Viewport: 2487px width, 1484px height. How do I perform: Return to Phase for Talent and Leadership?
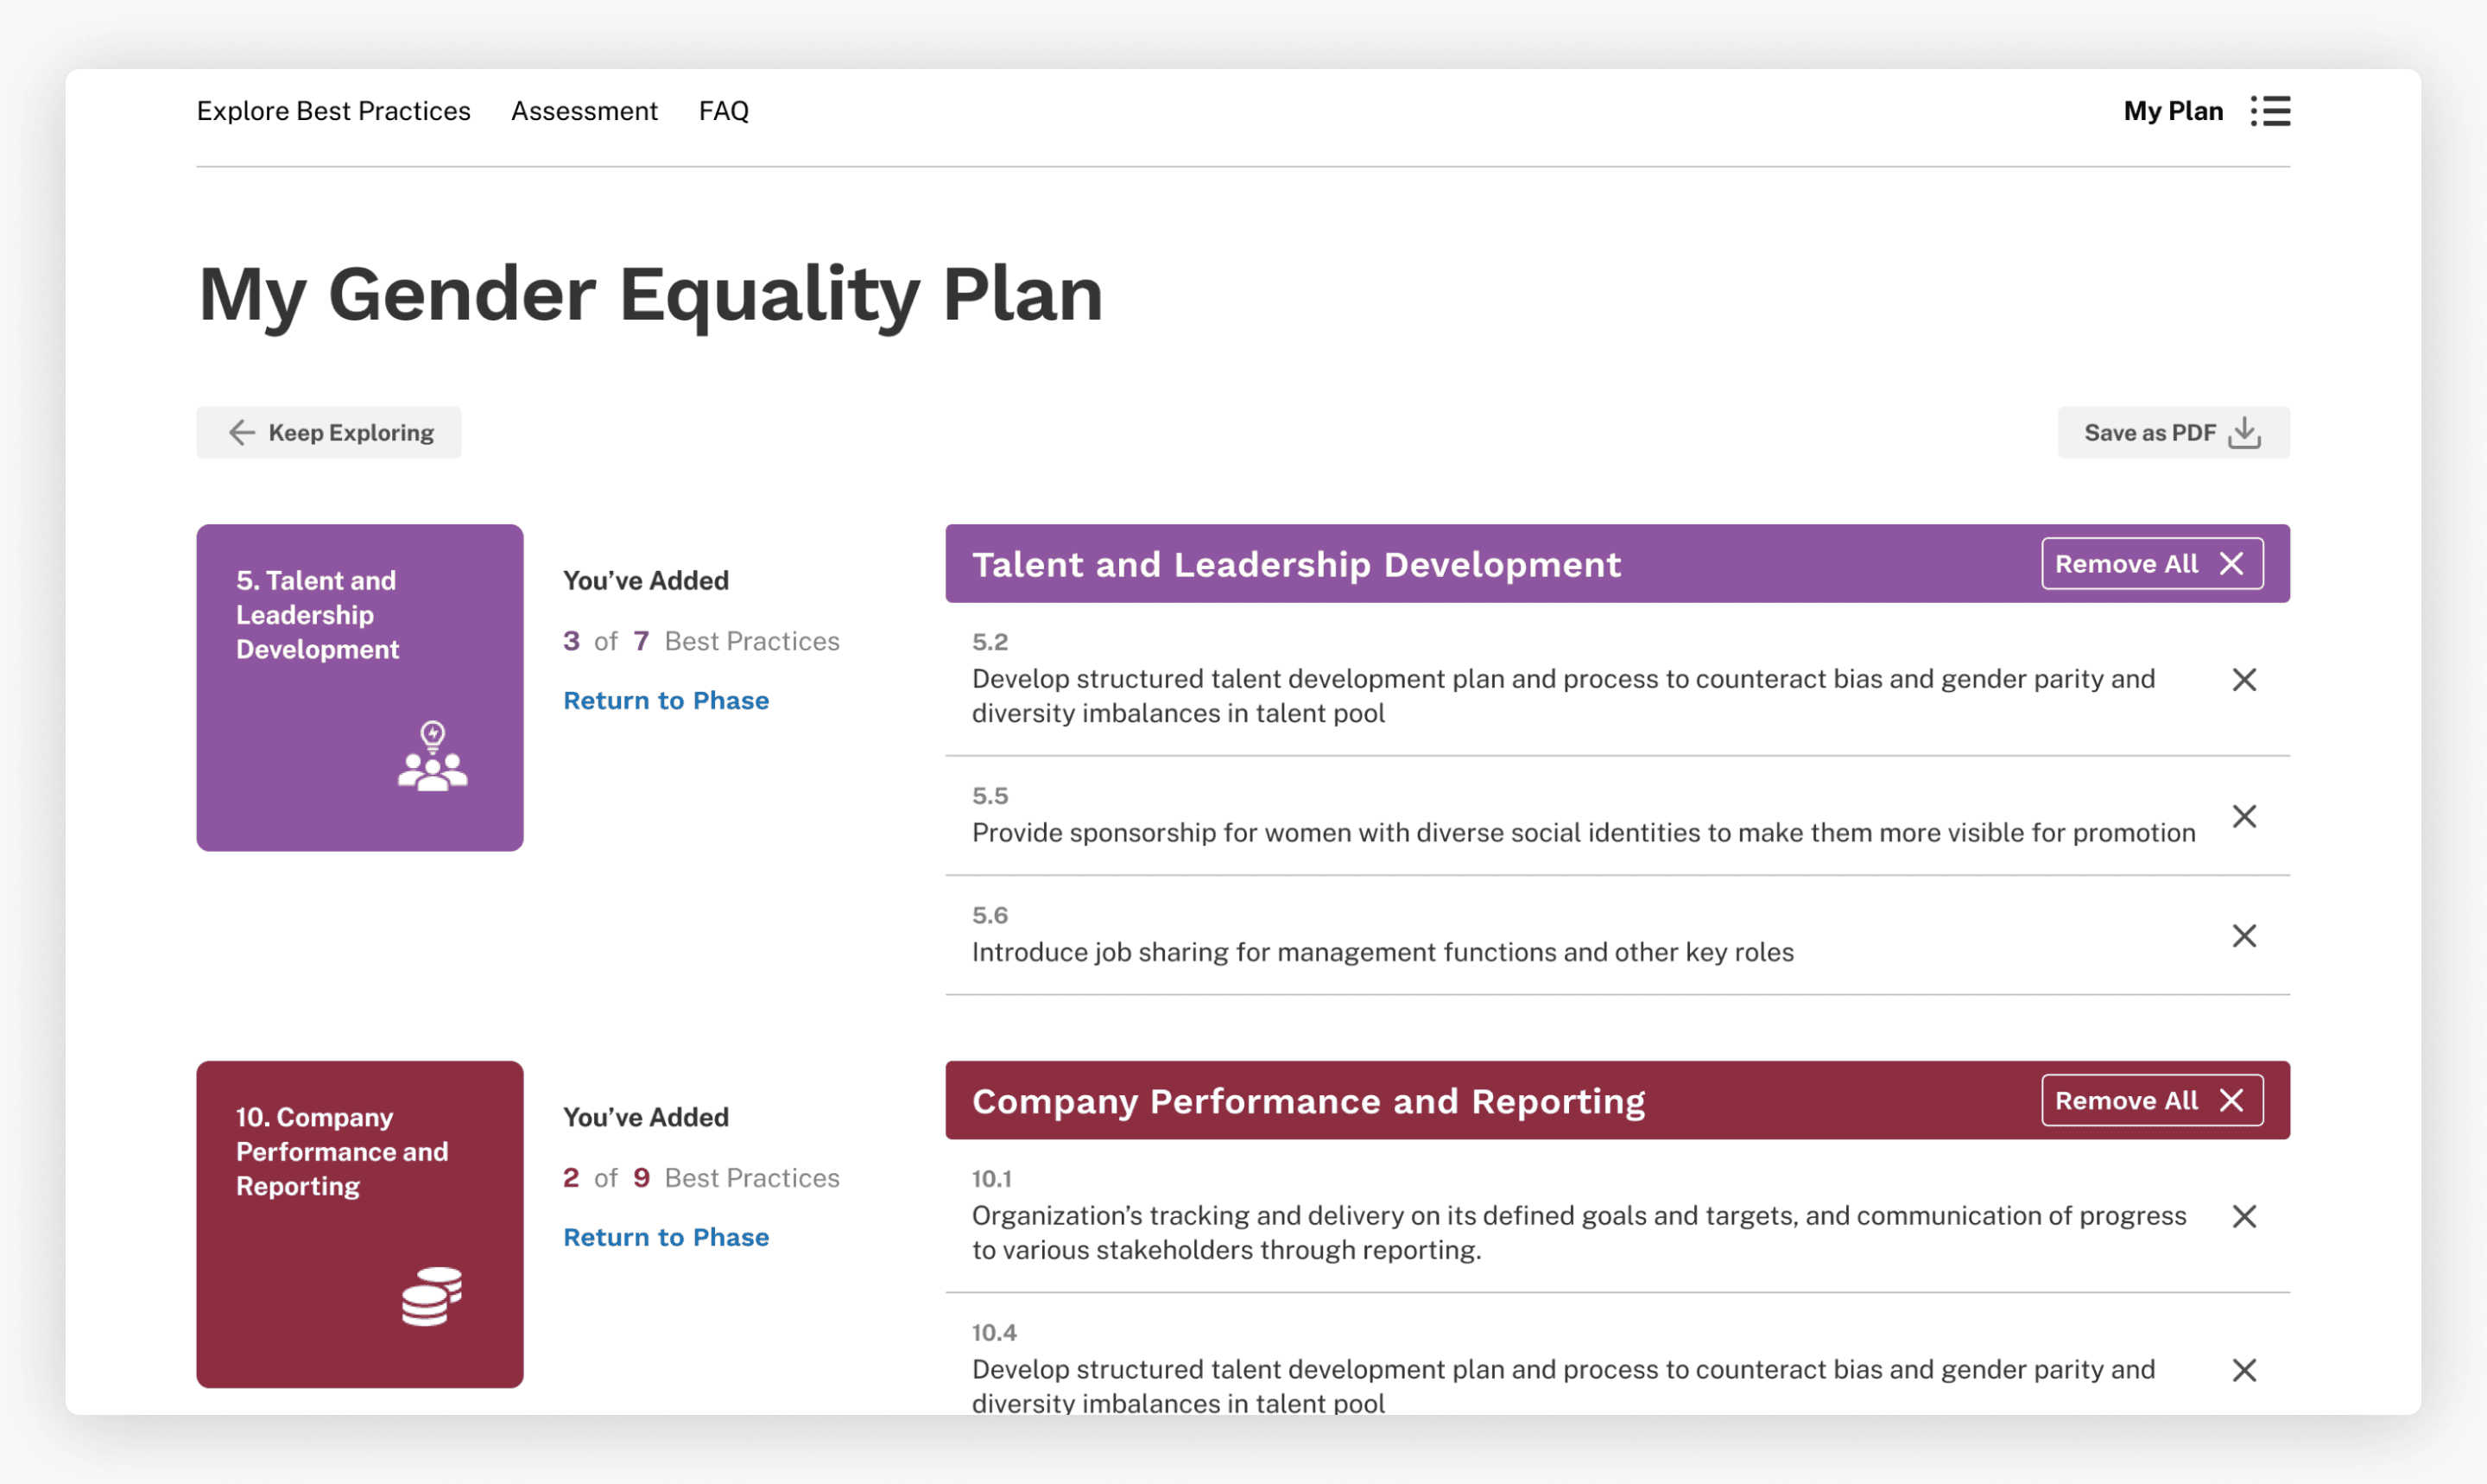pos(666,701)
